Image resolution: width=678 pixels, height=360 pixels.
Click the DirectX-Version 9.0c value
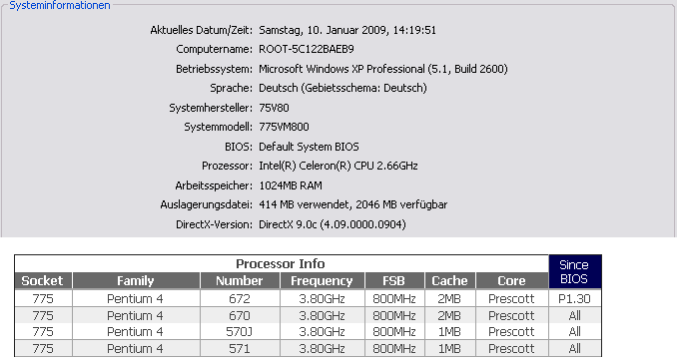tap(333, 224)
